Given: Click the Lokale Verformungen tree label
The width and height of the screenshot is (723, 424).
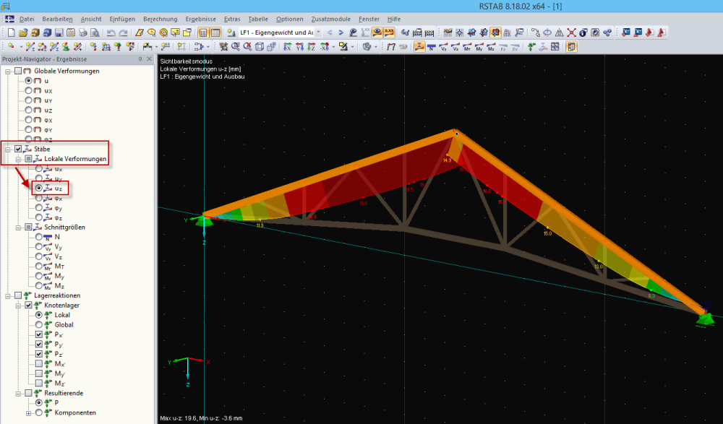Looking at the screenshot, I should tap(75, 159).
